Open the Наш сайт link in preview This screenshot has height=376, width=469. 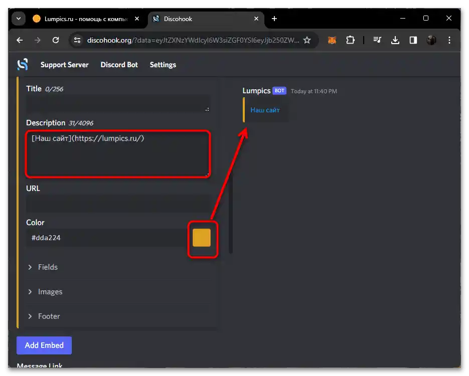pos(265,110)
